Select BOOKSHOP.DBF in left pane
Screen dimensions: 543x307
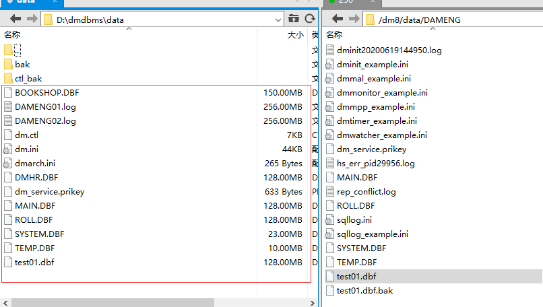(46, 93)
